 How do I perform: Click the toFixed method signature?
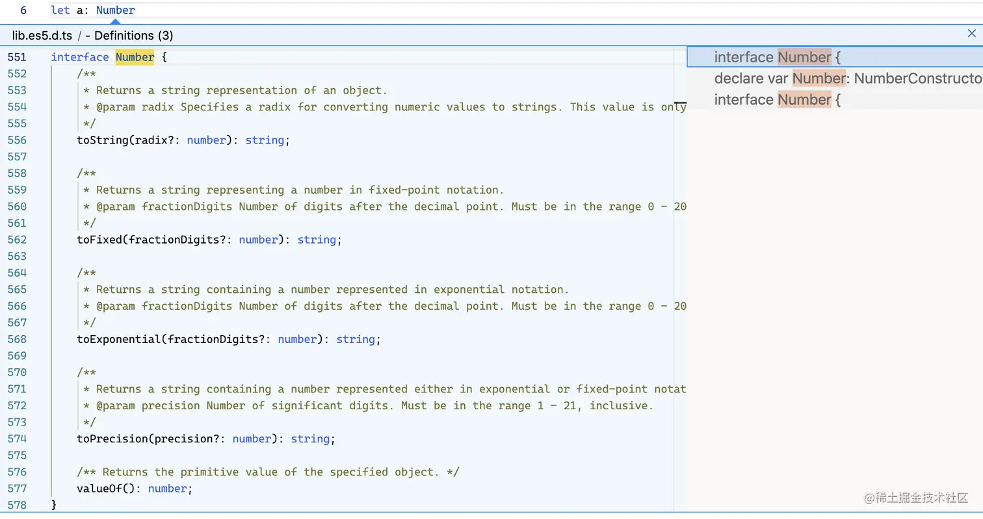[x=209, y=240]
